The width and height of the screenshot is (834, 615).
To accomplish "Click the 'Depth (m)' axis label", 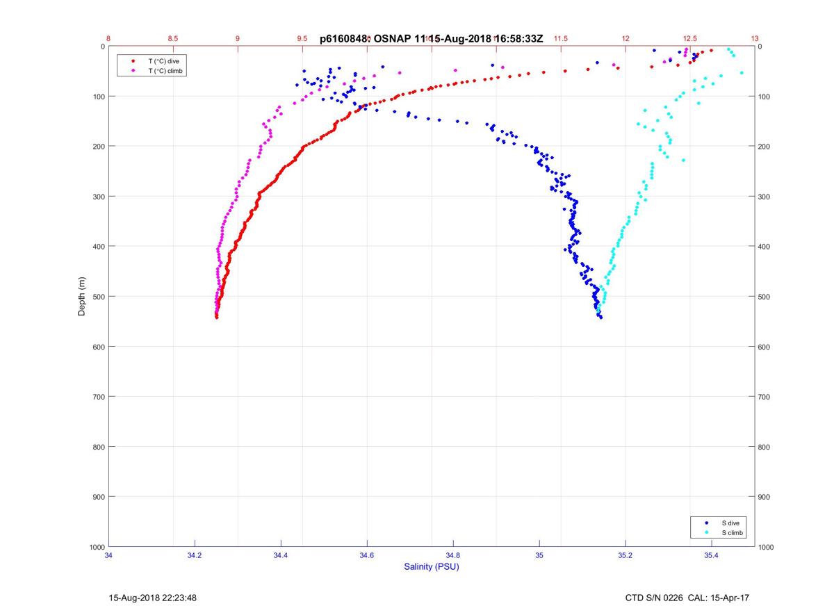I will (x=82, y=297).
